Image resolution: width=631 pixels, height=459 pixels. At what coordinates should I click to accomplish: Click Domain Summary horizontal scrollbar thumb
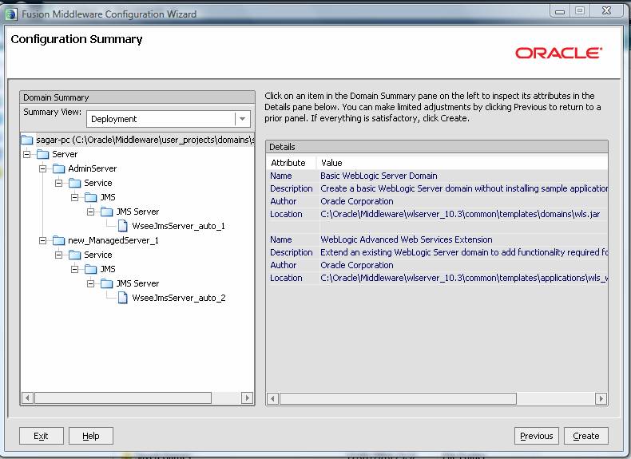(x=123, y=398)
